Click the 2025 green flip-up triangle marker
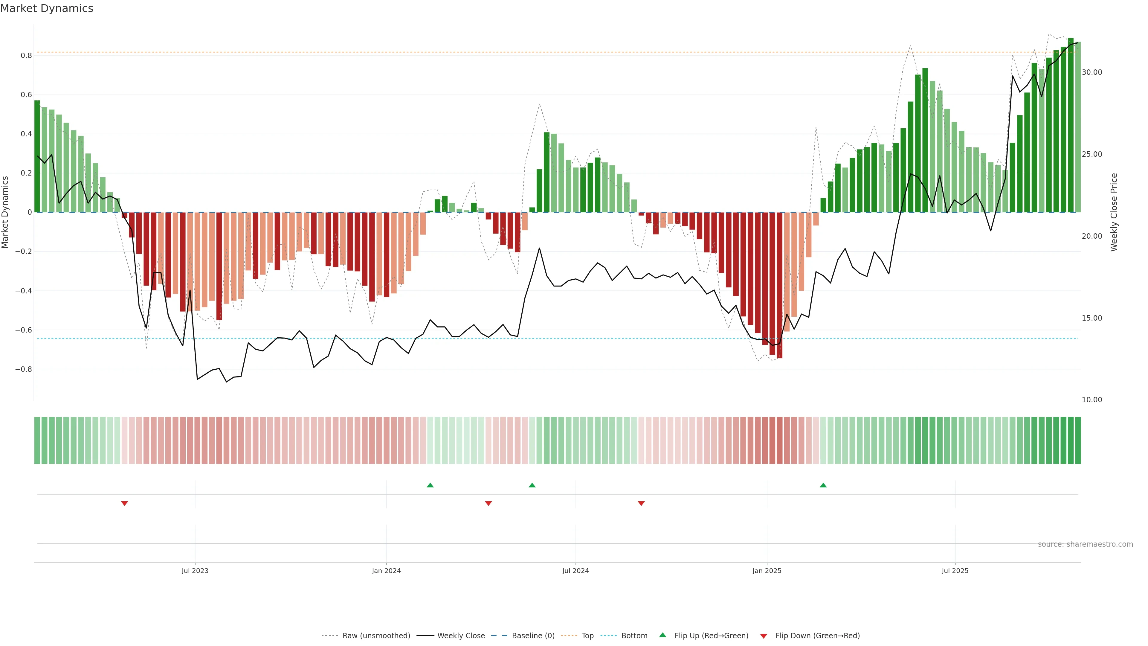This screenshot has height=646, width=1148. click(x=823, y=485)
